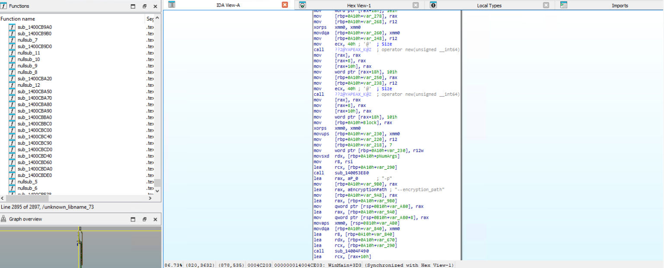Image resolution: width=664 pixels, height=268 pixels.
Task: Click the IDA View-A tab icon
Action: click(172, 5)
